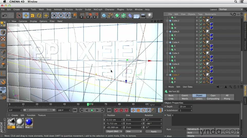Screen dimensions: 247x138
Task: Render the active view clapperboard
Action: pos(82,16)
